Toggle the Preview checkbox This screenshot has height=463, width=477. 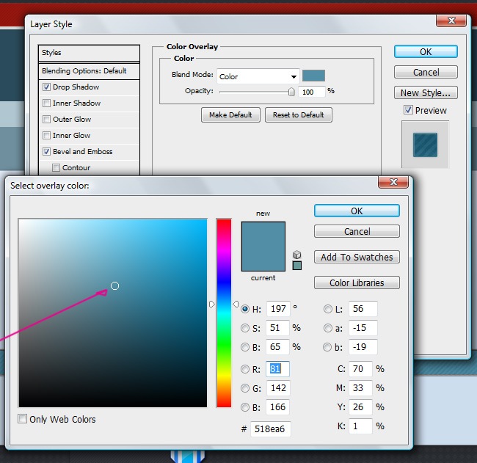tap(408, 110)
